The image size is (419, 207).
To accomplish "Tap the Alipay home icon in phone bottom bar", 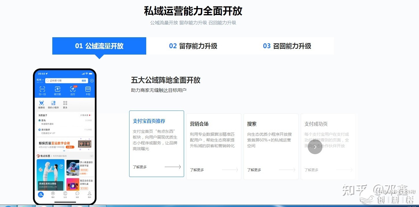I will pos(41,195).
